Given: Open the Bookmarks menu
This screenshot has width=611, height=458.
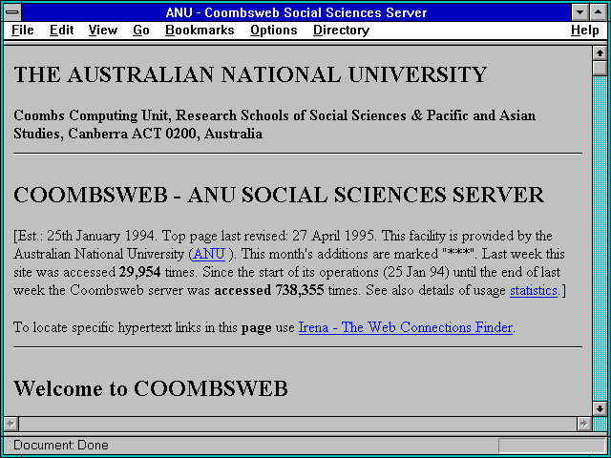Looking at the screenshot, I should tap(200, 31).
